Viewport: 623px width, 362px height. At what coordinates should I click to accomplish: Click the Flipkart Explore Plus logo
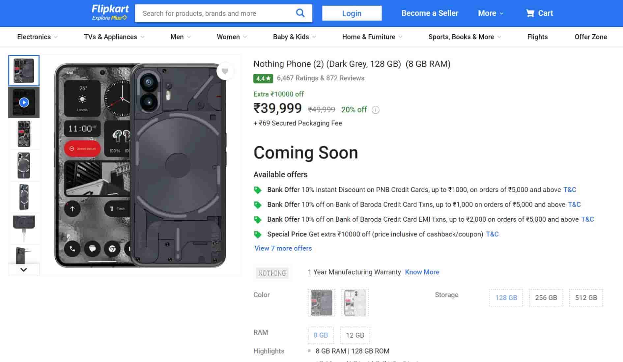[x=110, y=13]
